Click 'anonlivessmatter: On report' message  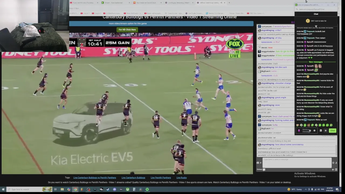pos(269,133)
